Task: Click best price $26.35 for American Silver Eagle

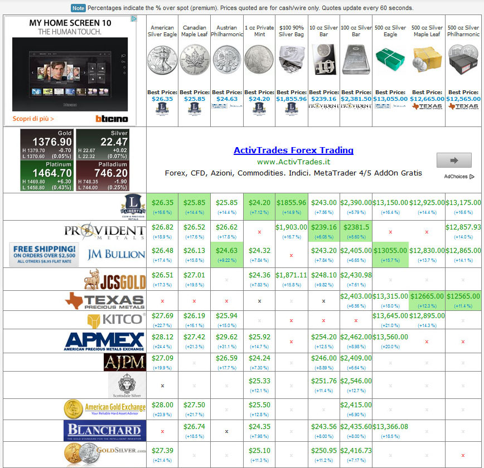Action: (x=162, y=99)
